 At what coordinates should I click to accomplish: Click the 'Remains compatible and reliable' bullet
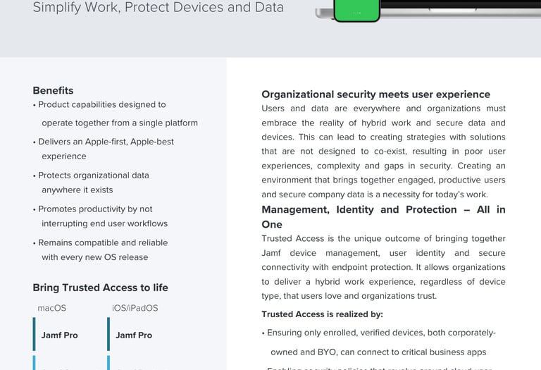(x=103, y=242)
